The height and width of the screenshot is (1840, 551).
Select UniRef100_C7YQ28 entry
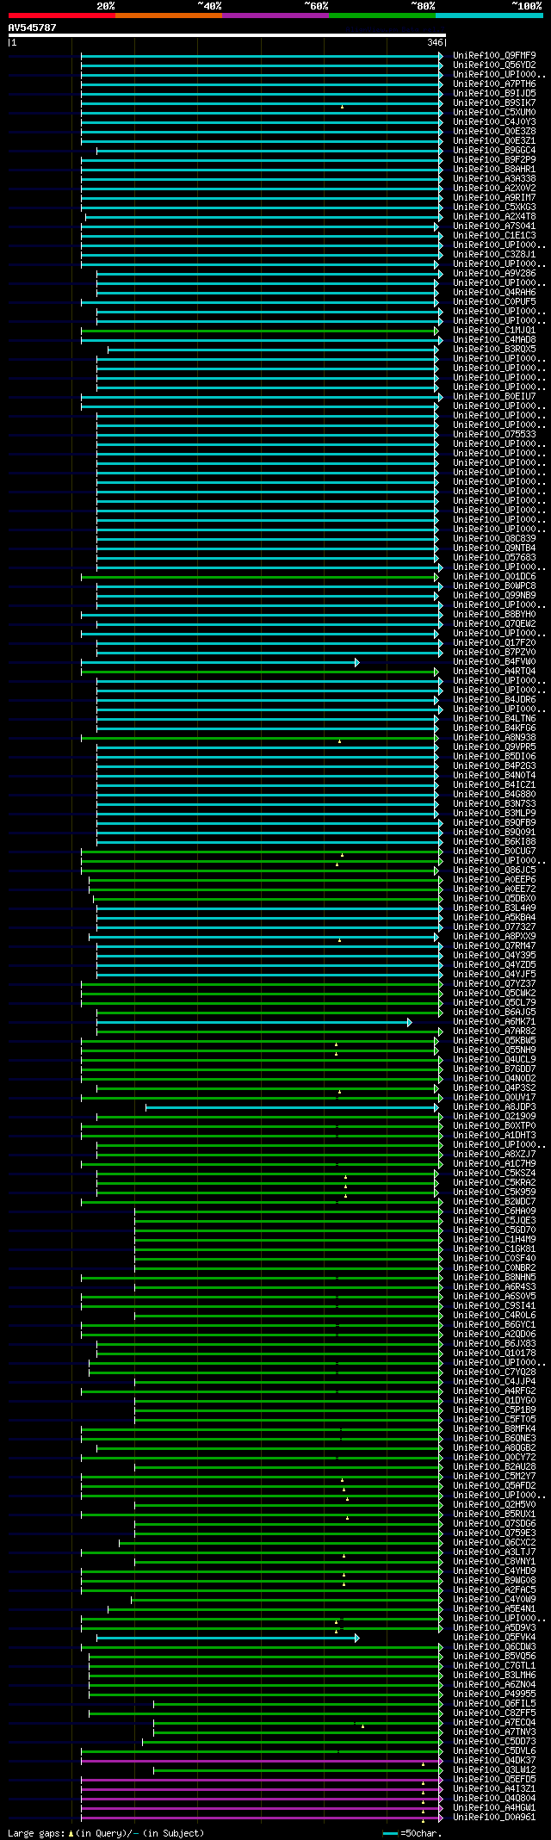click(494, 1372)
